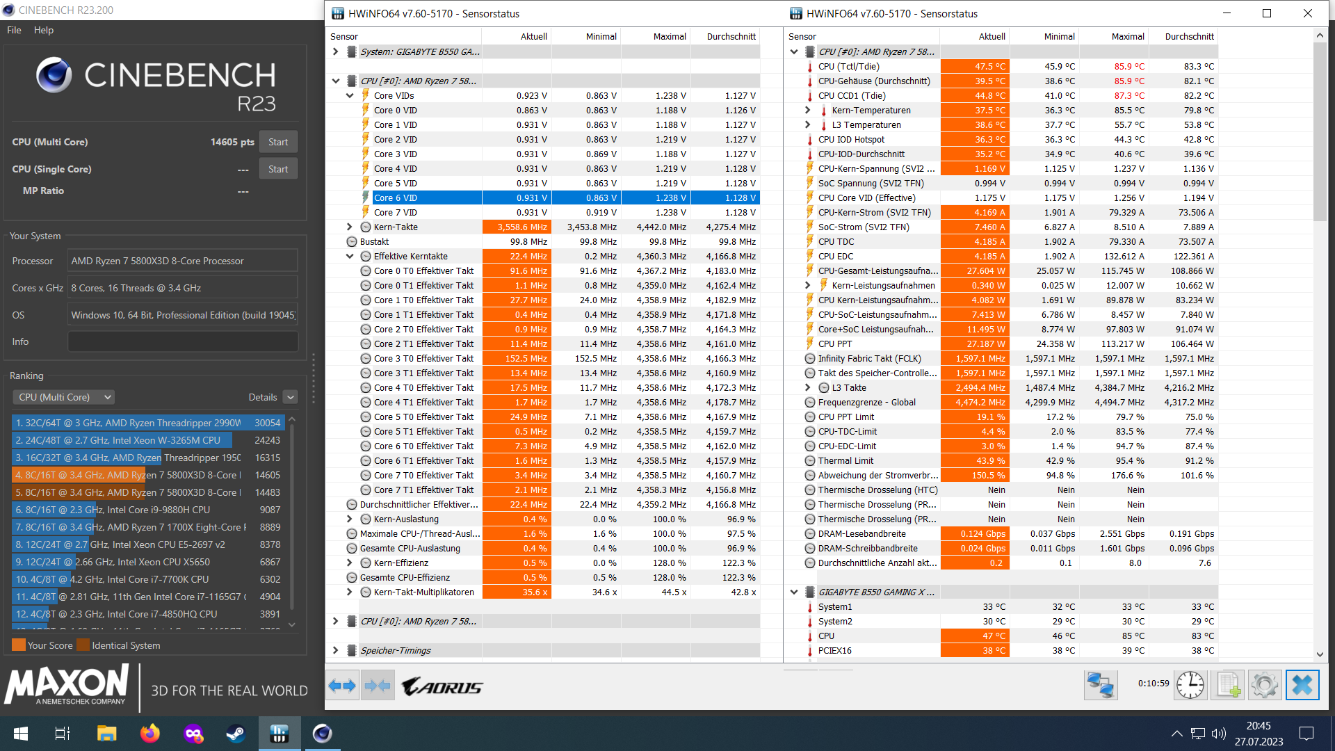Screen dimensions: 1335x751
Task: Expand the Kern-Takte sensor group
Action: [350, 227]
